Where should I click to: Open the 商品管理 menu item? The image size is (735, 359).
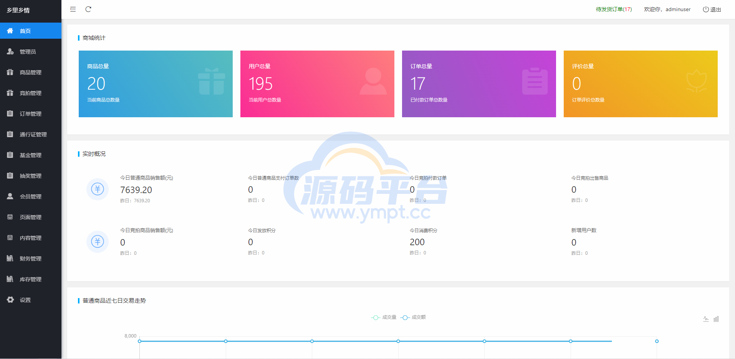point(31,72)
